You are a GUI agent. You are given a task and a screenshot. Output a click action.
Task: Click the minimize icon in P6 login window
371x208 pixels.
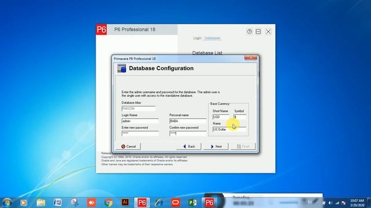[259, 32]
